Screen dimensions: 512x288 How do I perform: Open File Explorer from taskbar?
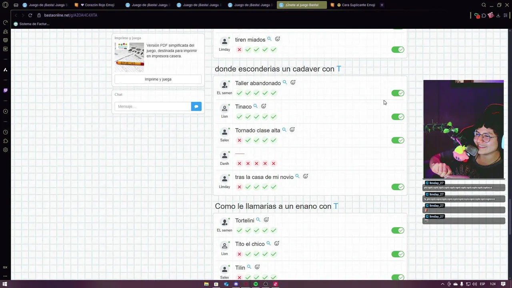(x=206, y=284)
